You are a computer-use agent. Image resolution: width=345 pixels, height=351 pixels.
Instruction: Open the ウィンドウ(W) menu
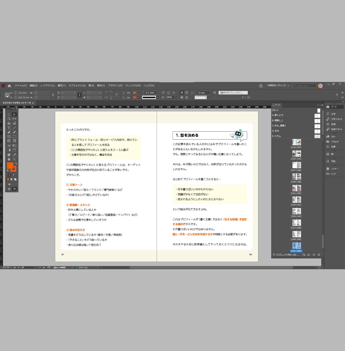(x=133, y=85)
